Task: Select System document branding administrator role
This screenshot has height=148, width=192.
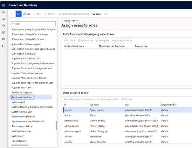Action: (32, 107)
